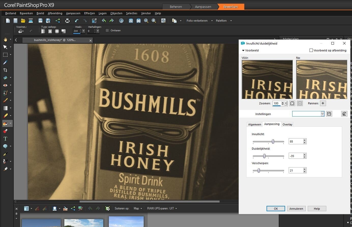Enable Voorbeeld op afbeelding

click(x=311, y=50)
